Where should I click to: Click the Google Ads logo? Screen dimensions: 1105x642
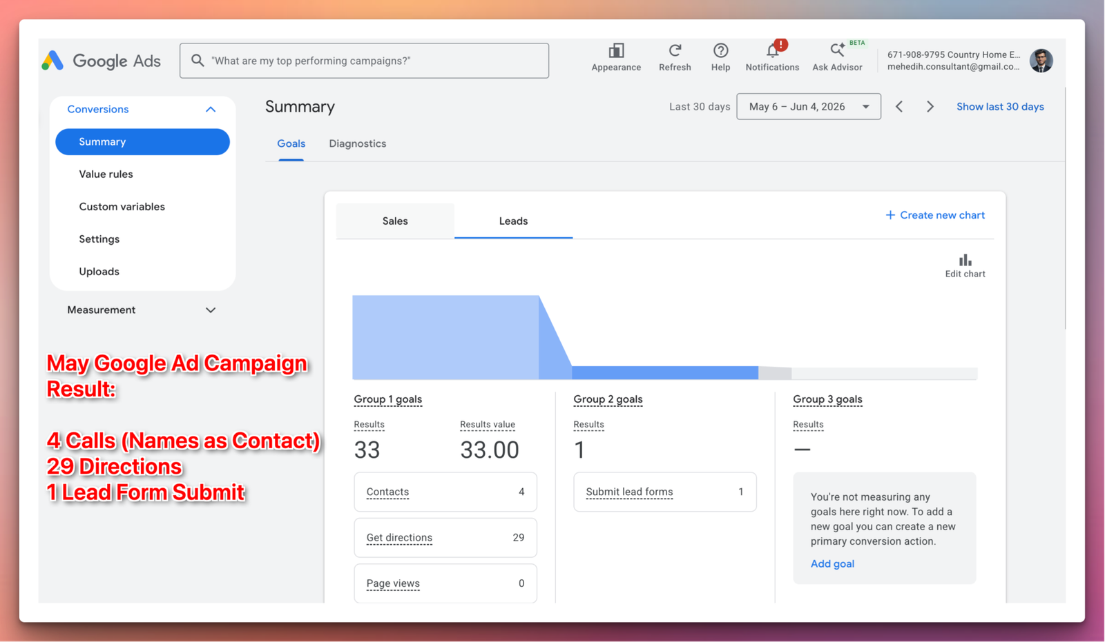click(101, 61)
